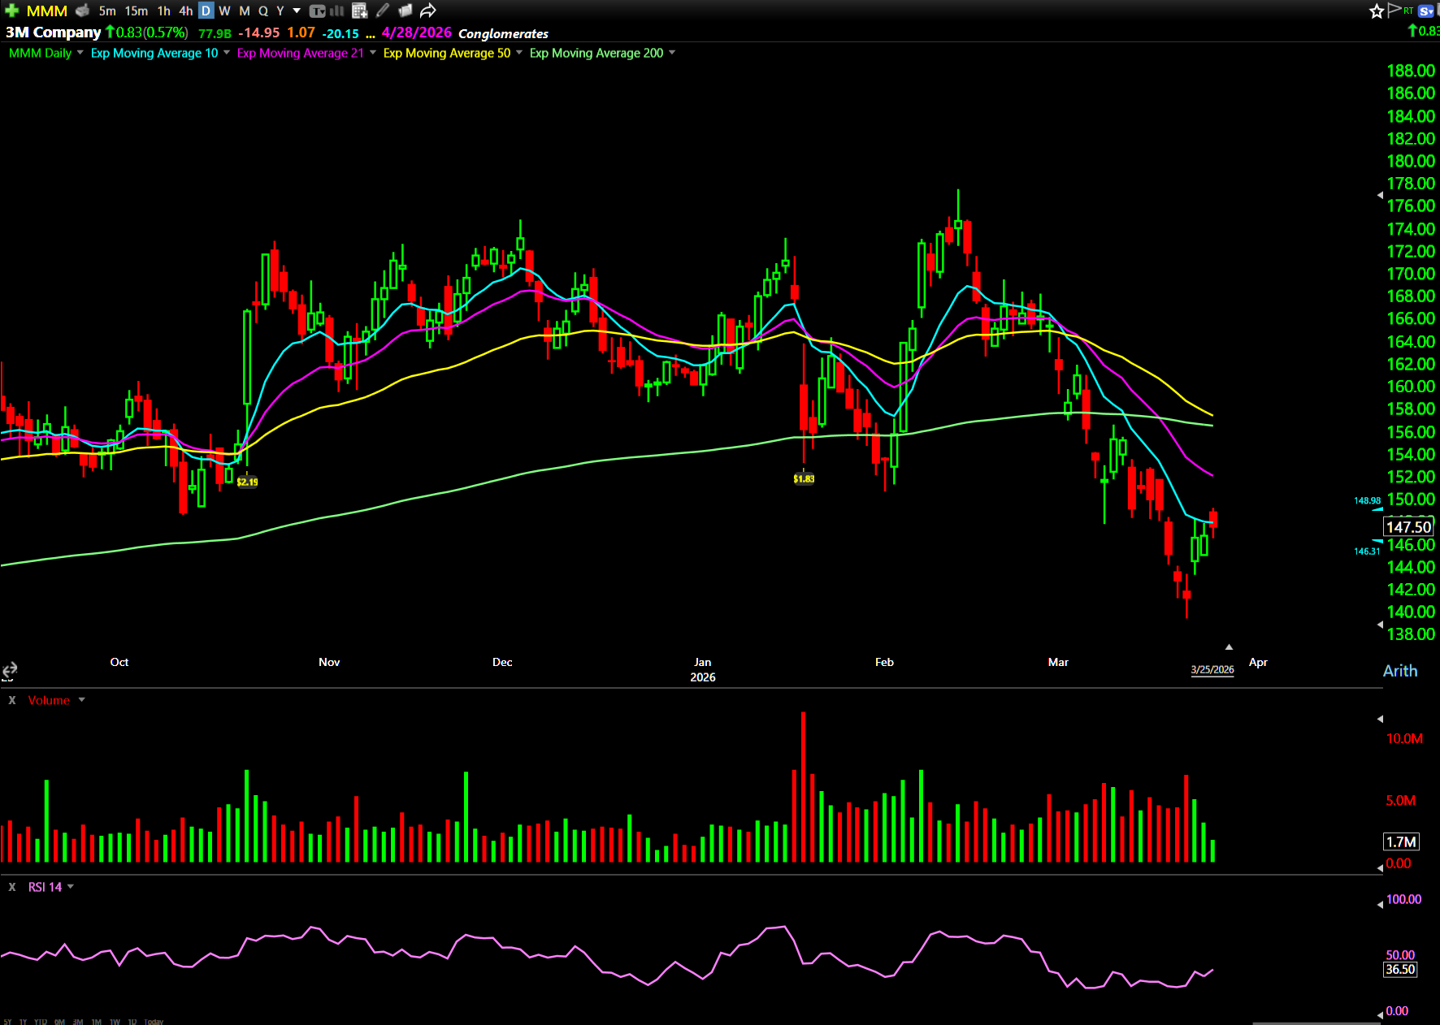Screen dimensions: 1440x1025
Task: Open the RSI 14 indicator dropdown
Action: (x=71, y=887)
